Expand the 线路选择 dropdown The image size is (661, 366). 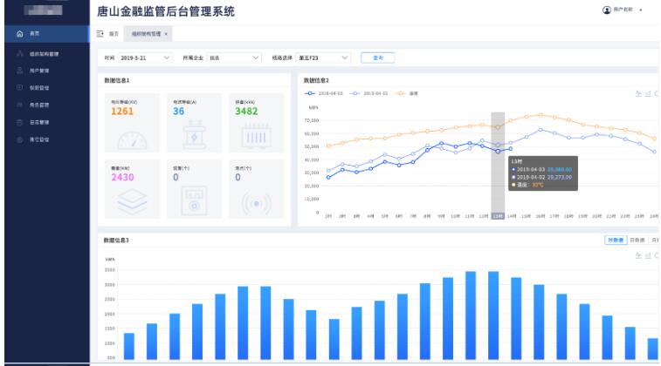click(x=323, y=58)
